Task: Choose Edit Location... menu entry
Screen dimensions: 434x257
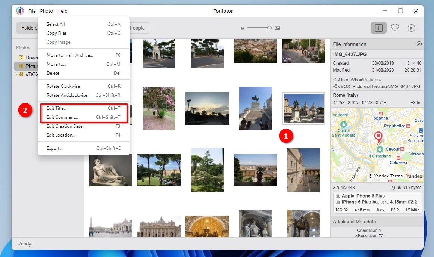Action: click(84, 135)
